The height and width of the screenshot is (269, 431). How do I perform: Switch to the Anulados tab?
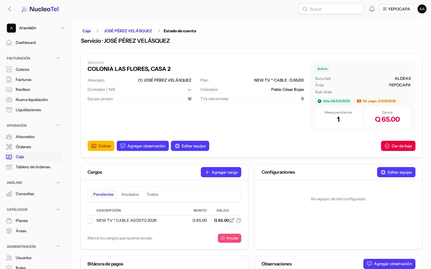point(130,194)
